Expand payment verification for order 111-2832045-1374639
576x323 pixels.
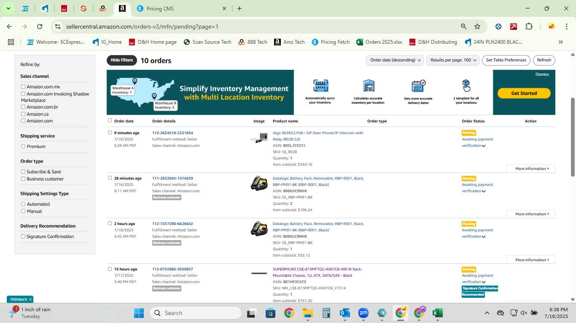[484, 191]
